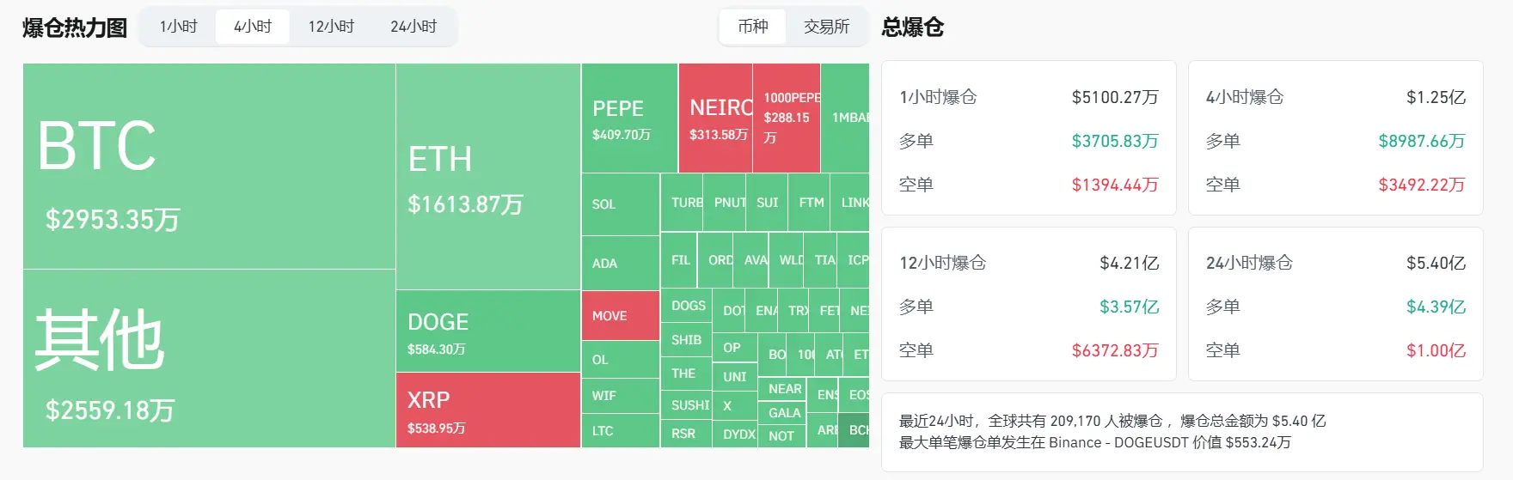
Task: Open the 其他 heatmap block
Action: pyautogui.click(x=209, y=359)
